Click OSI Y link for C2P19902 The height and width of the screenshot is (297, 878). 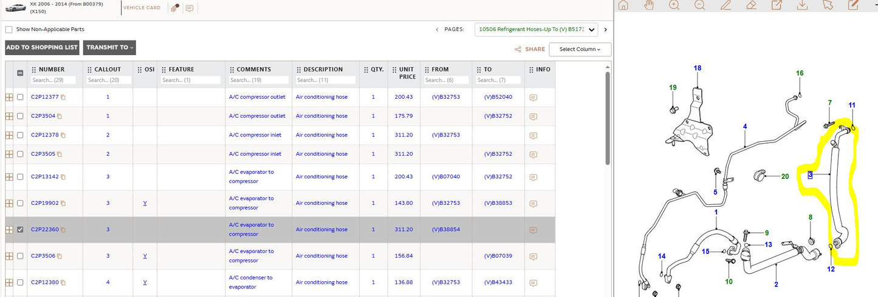click(x=145, y=203)
